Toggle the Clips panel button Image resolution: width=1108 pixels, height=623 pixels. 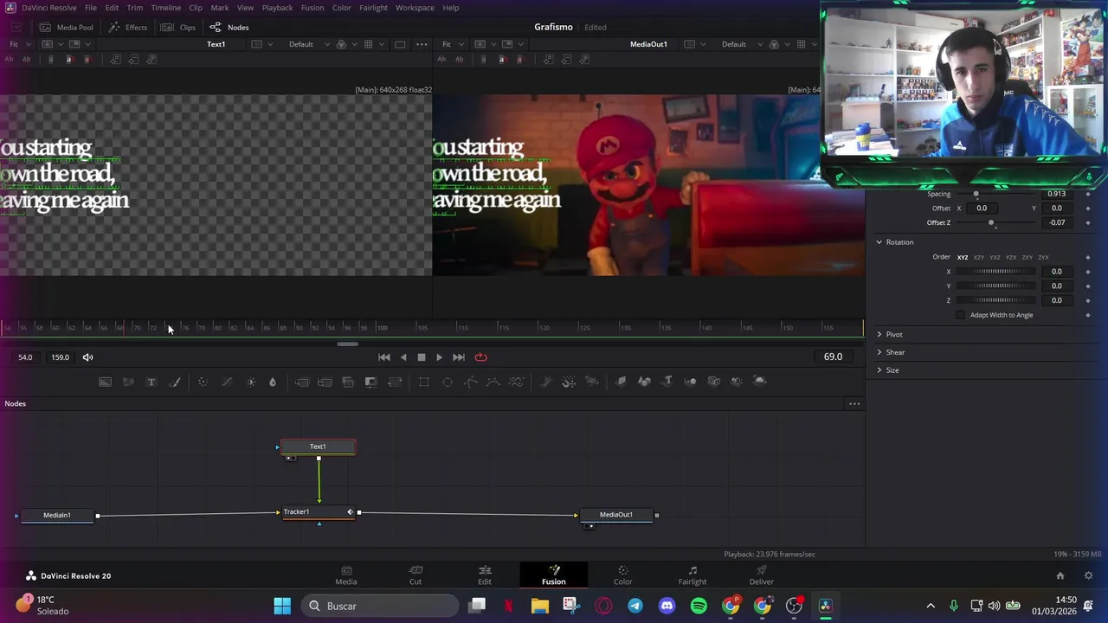(179, 28)
